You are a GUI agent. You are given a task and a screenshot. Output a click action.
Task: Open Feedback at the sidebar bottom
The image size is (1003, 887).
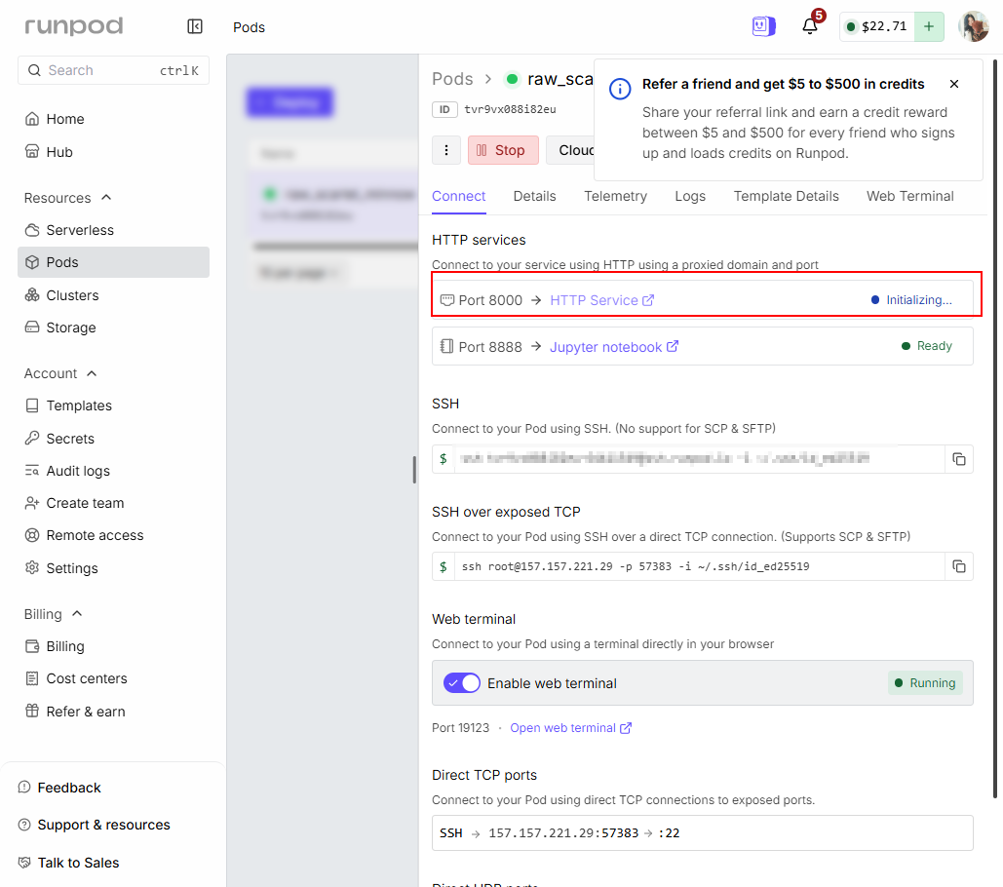[59, 788]
